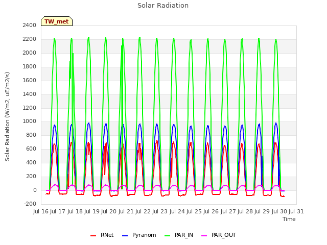Toggle the PAR_OUT series in legend

[x=219, y=235]
